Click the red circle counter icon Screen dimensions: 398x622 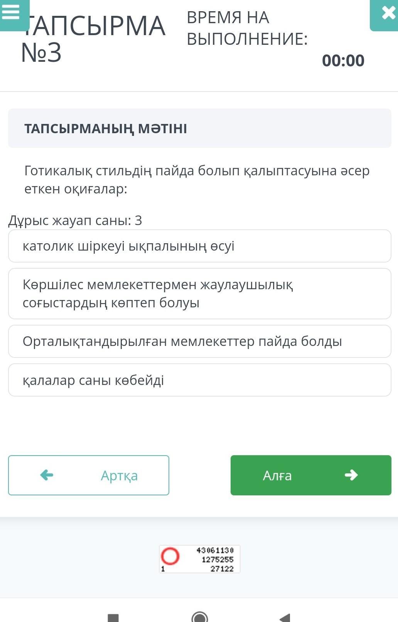pos(170,556)
